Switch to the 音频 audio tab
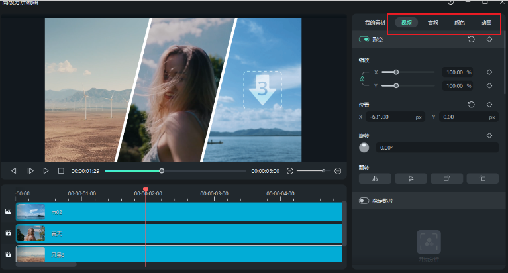Viewport: 508px width, 273px height. click(433, 23)
